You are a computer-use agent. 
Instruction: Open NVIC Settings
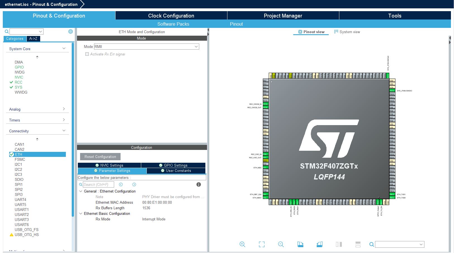tap(109, 165)
